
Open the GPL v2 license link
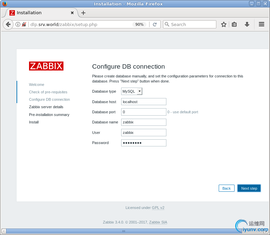158,208
